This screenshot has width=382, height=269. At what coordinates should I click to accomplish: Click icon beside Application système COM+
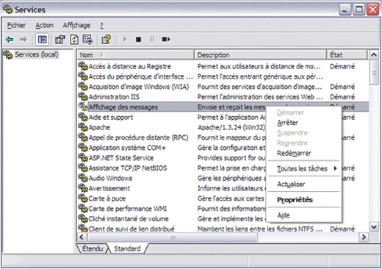pos(83,148)
